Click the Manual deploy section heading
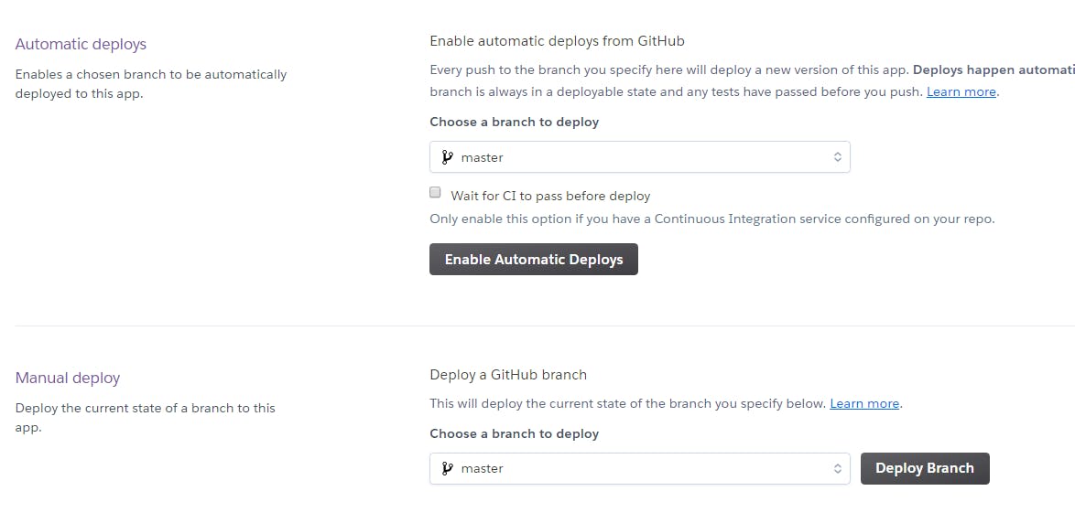 pyautogui.click(x=68, y=378)
